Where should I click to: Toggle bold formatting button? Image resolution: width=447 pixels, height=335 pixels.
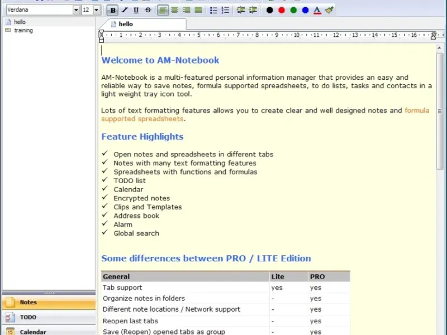click(x=113, y=10)
